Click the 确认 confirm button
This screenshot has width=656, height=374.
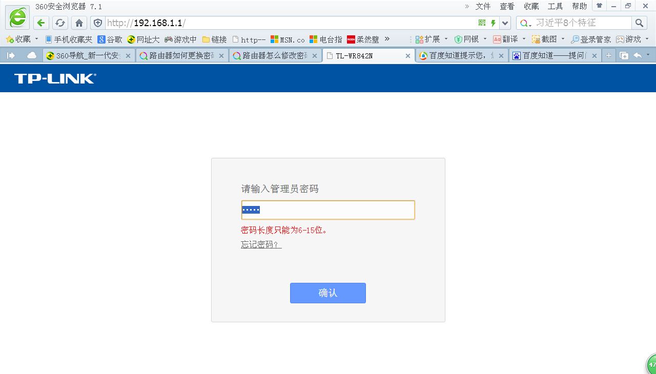click(x=327, y=293)
